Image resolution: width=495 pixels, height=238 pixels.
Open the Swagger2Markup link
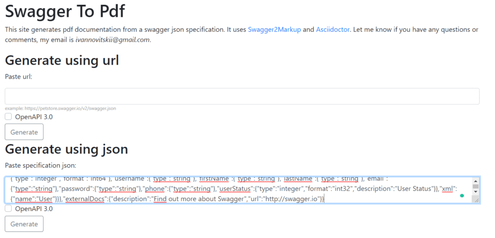click(275, 29)
